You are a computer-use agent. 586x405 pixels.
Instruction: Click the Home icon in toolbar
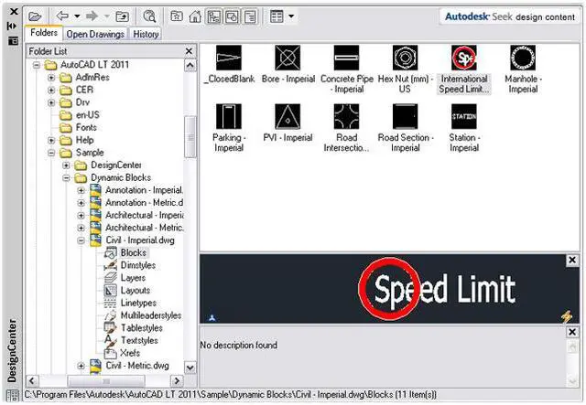(x=194, y=16)
